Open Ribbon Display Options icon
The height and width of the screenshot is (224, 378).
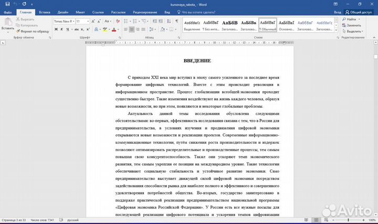pos(335,4)
